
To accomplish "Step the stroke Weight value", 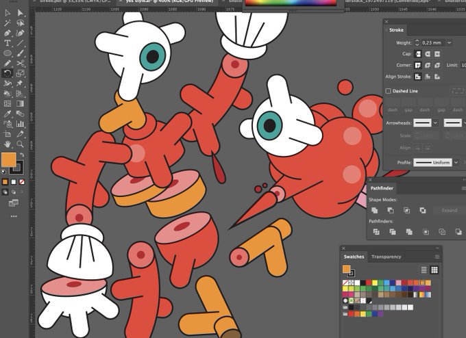I will [x=417, y=42].
